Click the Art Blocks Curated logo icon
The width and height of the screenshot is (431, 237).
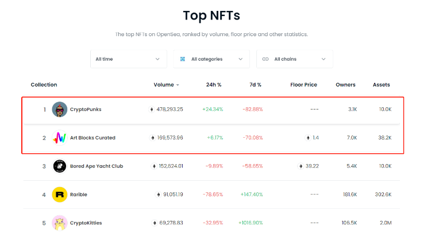tap(59, 138)
